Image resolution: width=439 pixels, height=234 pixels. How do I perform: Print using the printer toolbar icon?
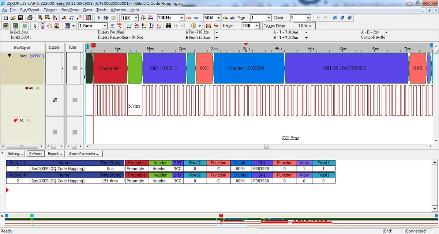(x=30, y=18)
